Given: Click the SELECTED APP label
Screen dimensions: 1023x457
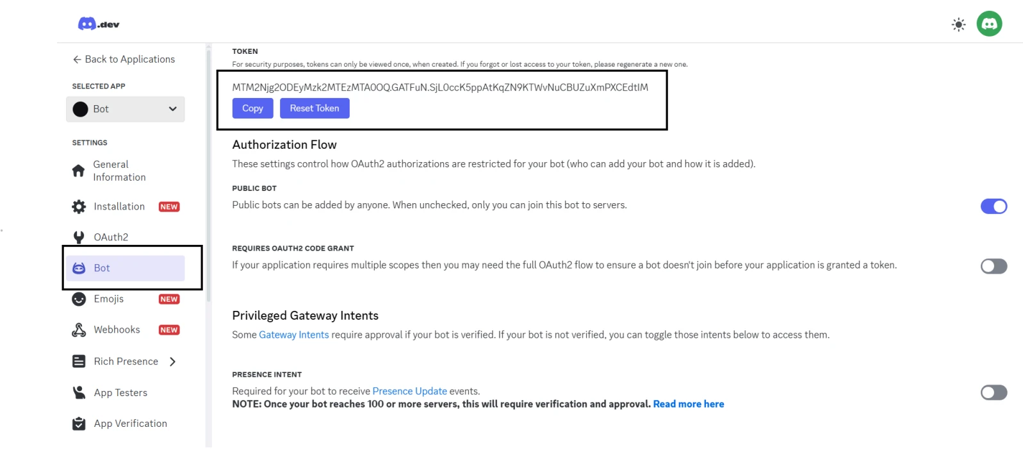Looking at the screenshot, I should (x=99, y=86).
